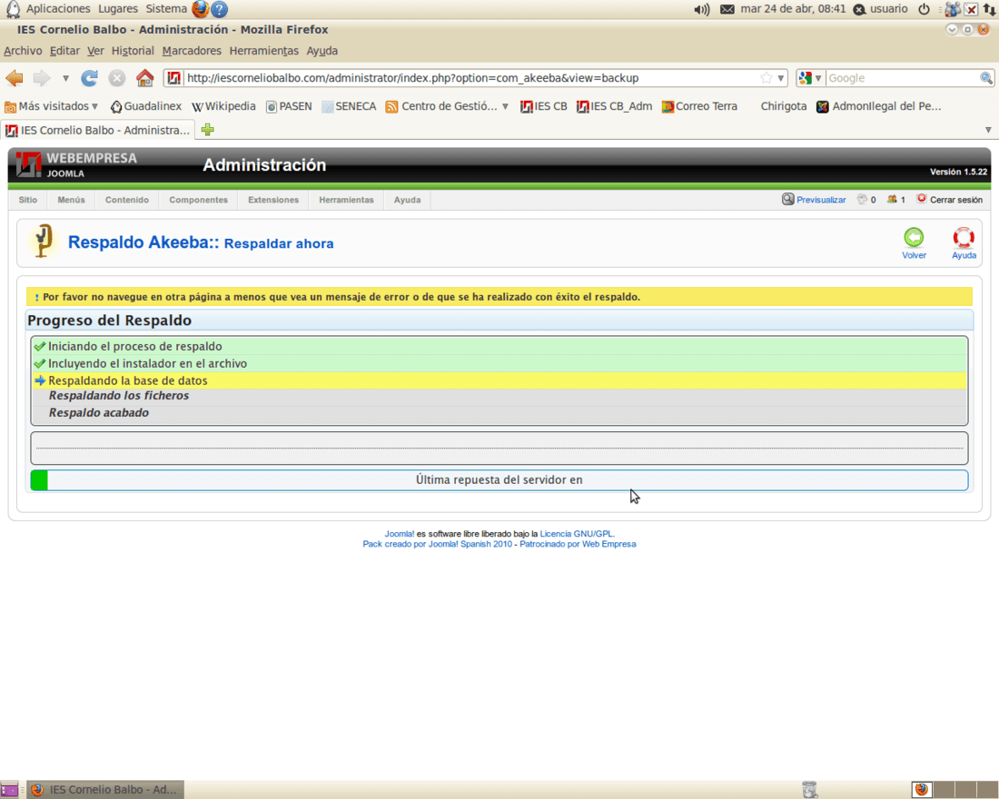The width and height of the screenshot is (999, 799).
Task: Open the AdmonIlegal del Pe... bookmark
Action: 879,106
